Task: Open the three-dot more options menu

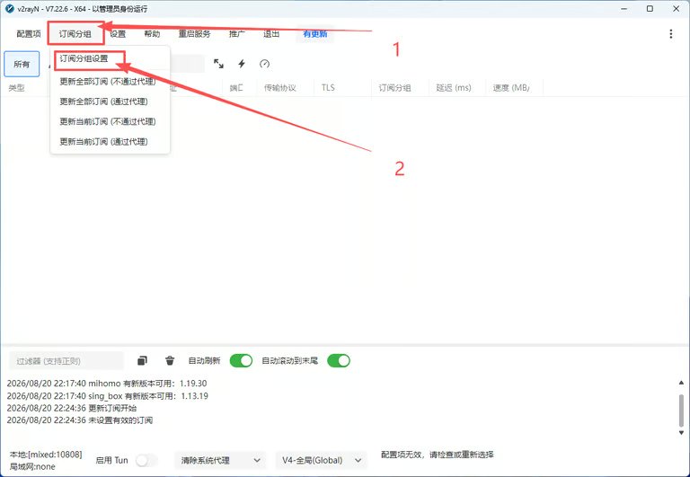Action: [x=670, y=34]
